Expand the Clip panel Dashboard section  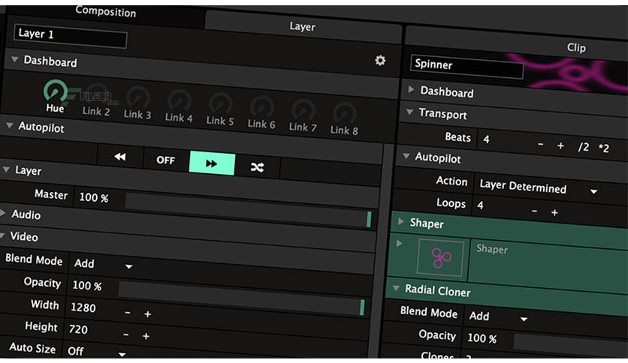pos(411,89)
